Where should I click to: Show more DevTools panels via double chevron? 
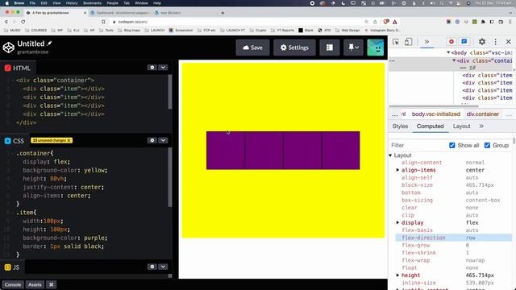tap(427, 42)
